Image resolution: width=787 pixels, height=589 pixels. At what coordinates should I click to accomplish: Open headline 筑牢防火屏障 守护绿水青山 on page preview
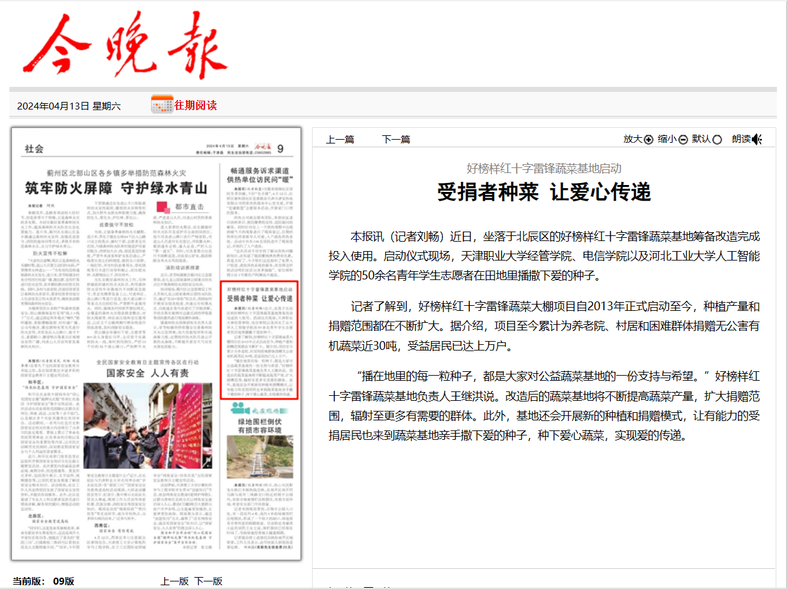pos(116,188)
